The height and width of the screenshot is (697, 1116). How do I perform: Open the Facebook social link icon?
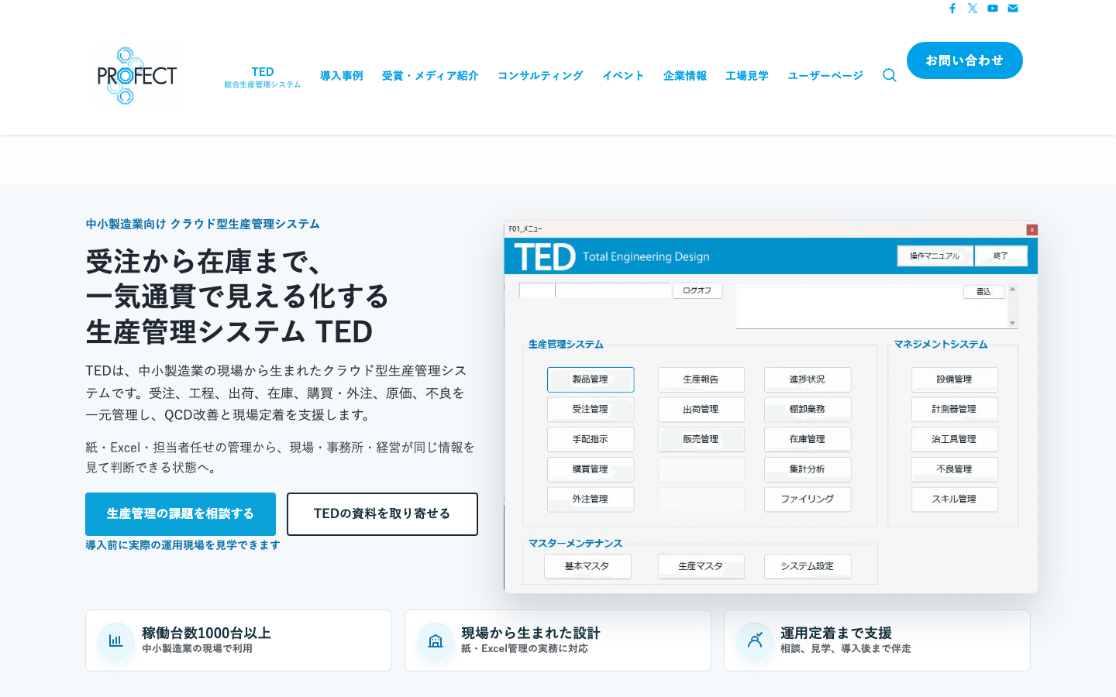pos(952,9)
